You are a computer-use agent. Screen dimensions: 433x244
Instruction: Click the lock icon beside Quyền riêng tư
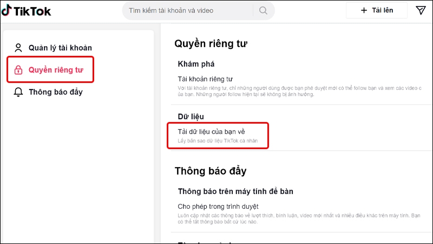(18, 70)
